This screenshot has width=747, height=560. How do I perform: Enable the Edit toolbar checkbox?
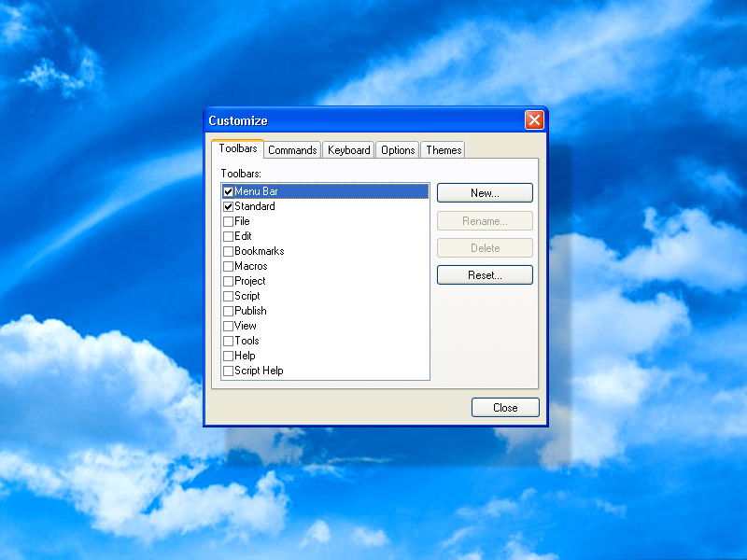228,237
